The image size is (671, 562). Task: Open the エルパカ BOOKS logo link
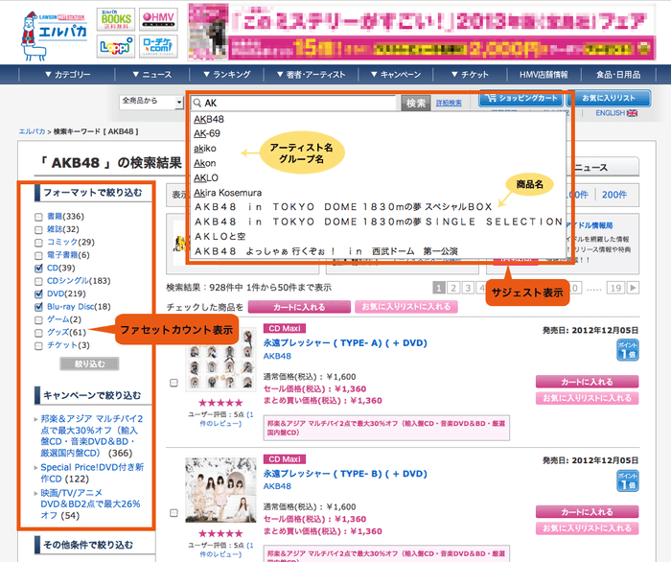click(116, 19)
